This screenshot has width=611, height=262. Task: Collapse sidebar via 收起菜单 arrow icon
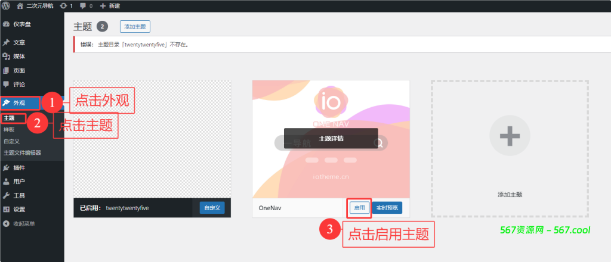point(6,223)
